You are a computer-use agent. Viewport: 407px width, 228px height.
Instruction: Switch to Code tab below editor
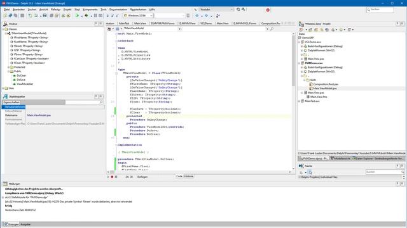(x=179, y=176)
